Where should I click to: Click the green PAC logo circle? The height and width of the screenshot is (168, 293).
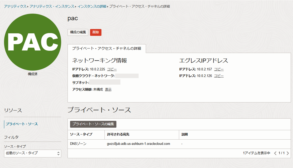click(32, 42)
